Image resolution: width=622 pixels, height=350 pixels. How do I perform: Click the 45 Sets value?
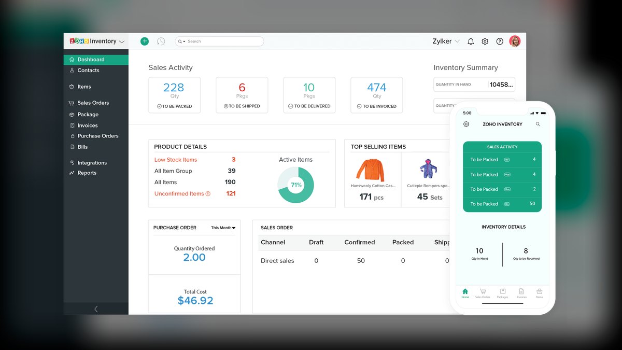[430, 197]
